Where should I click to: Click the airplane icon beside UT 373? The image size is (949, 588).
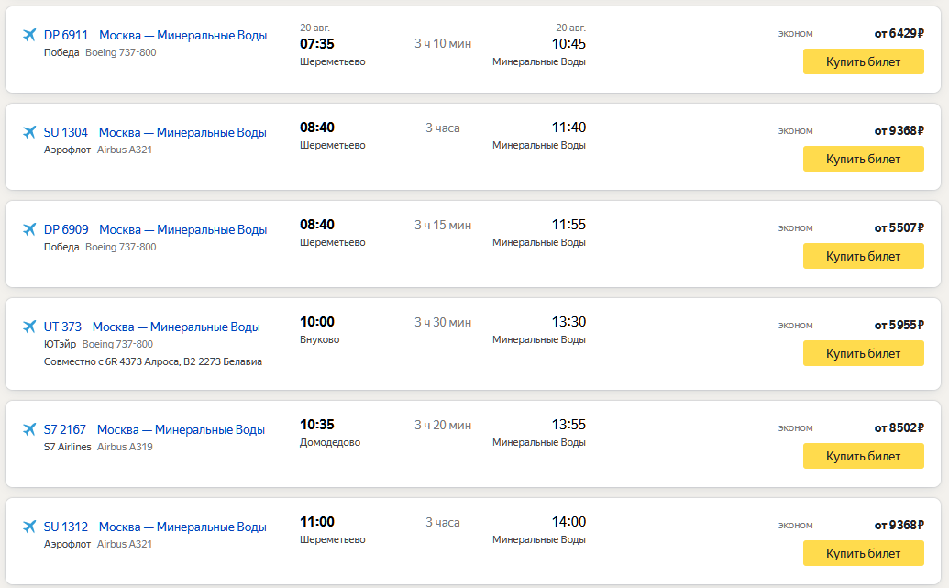click(x=29, y=327)
